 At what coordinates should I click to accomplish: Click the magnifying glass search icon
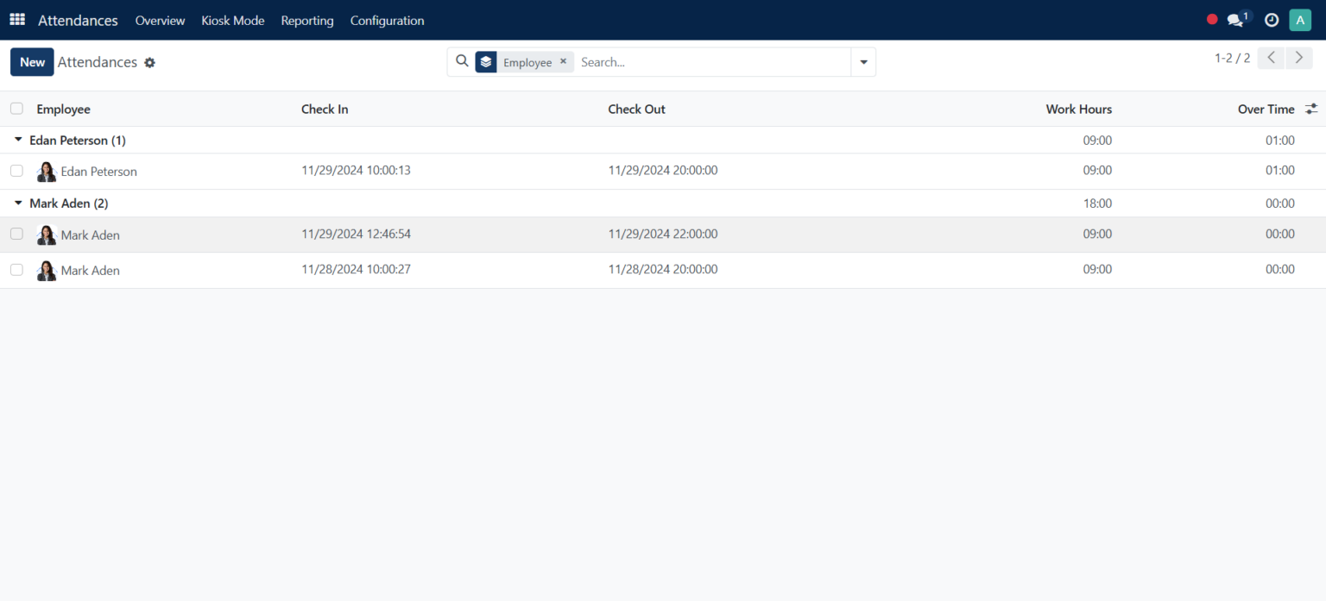462,61
